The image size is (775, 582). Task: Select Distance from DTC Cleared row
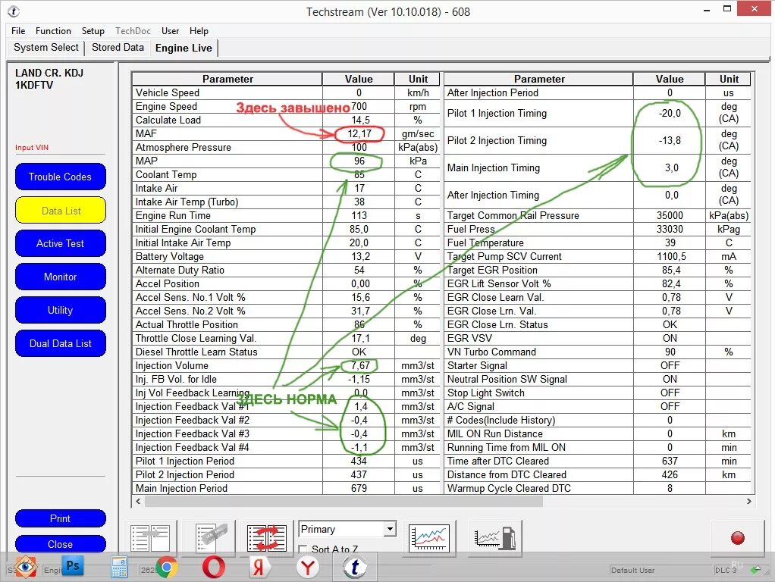point(598,475)
